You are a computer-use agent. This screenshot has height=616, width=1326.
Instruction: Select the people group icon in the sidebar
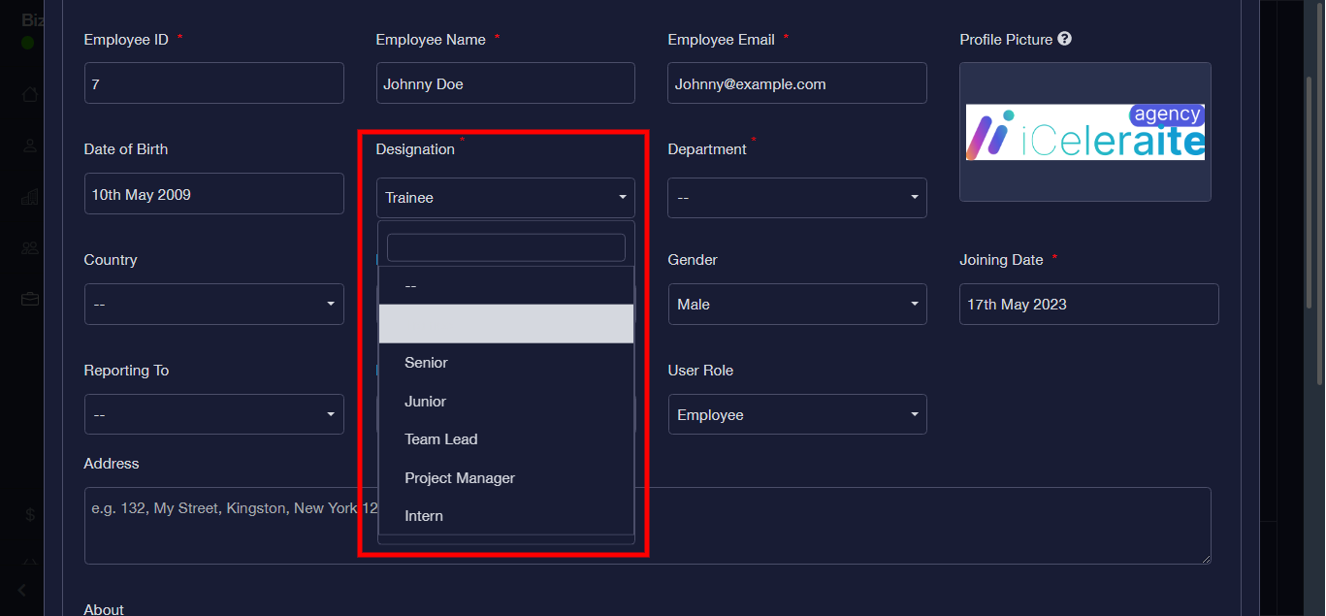tap(30, 248)
